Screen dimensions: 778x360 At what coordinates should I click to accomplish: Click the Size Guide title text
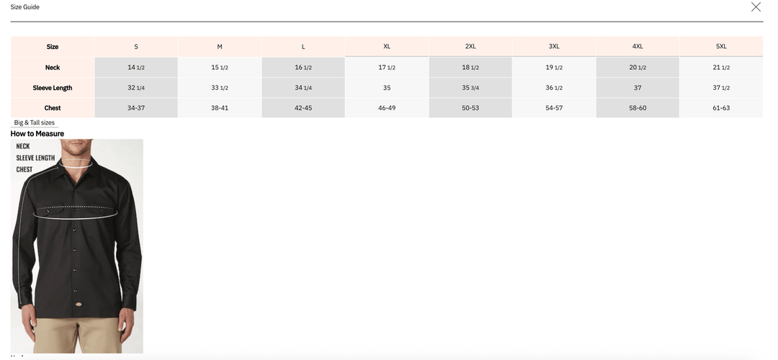coord(25,7)
